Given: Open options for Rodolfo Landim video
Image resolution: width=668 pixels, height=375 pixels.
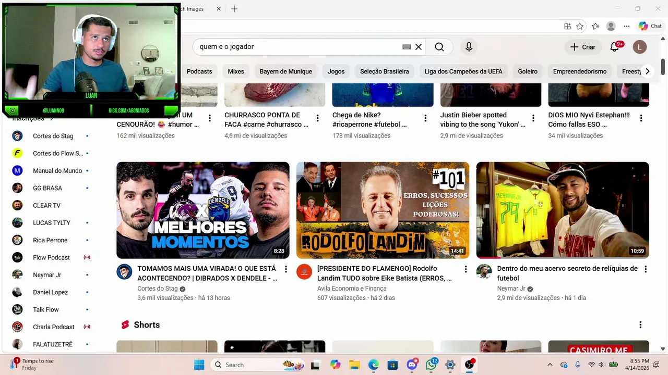Looking at the screenshot, I should [x=466, y=269].
